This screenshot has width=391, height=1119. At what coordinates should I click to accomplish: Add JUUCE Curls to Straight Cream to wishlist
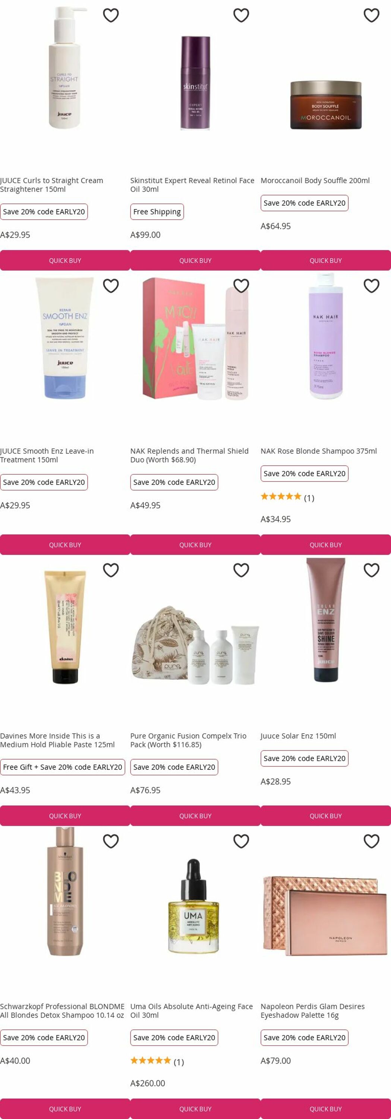pos(111,15)
